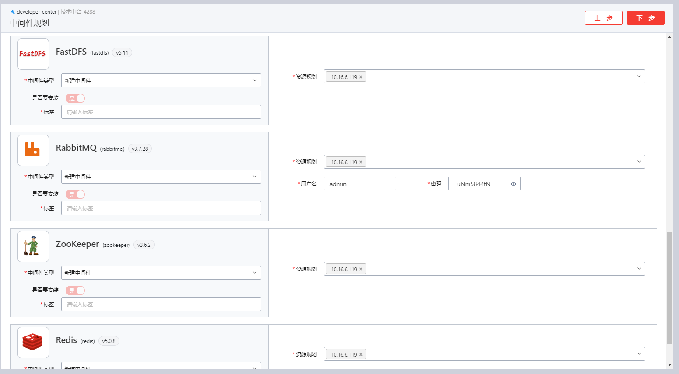Screen dimensions: 679x374
Task: Click the developer-center wrench icon
Action: (13, 12)
